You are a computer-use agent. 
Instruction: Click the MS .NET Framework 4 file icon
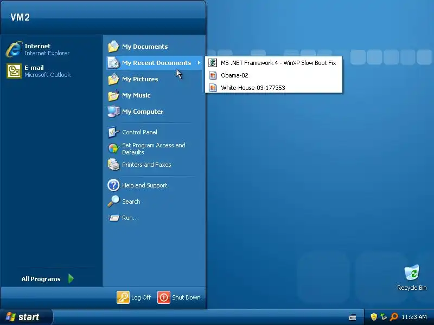213,63
